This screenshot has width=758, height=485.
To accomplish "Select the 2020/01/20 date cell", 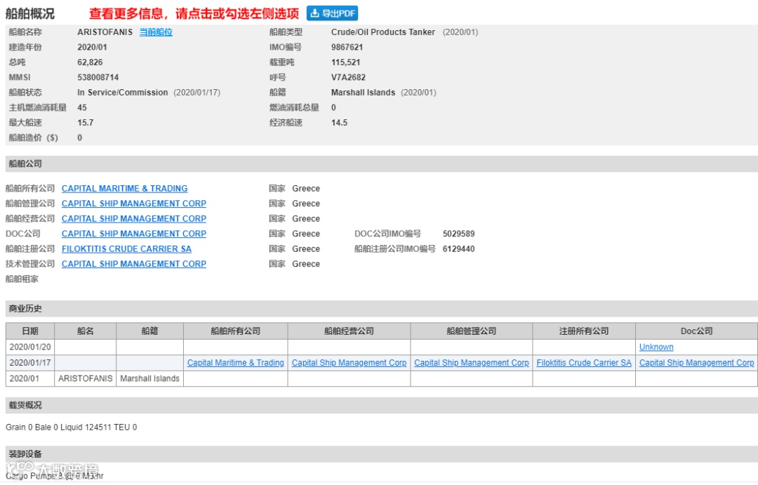I will pyautogui.click(x=30, y=347).
